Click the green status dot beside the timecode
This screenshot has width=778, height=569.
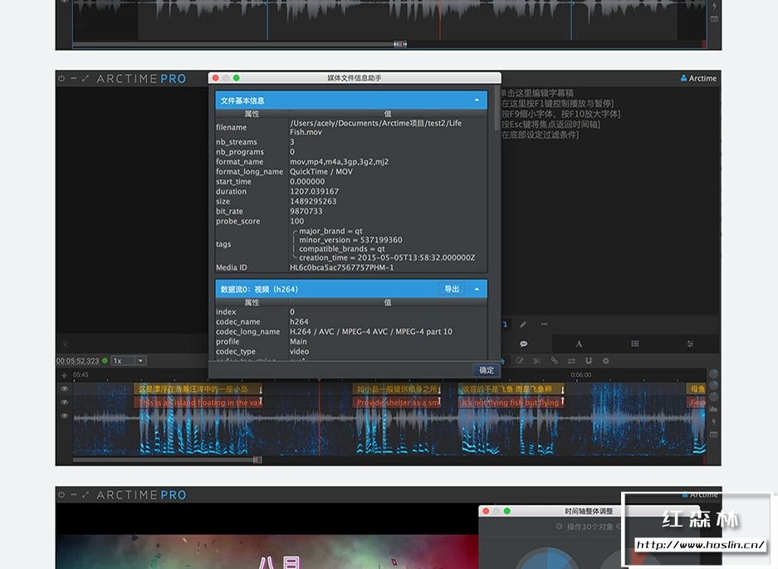105,361
